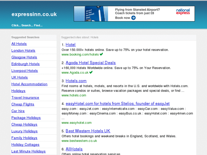Open easyHotel.com result from Stelios
207x155 pixels.
118,104
